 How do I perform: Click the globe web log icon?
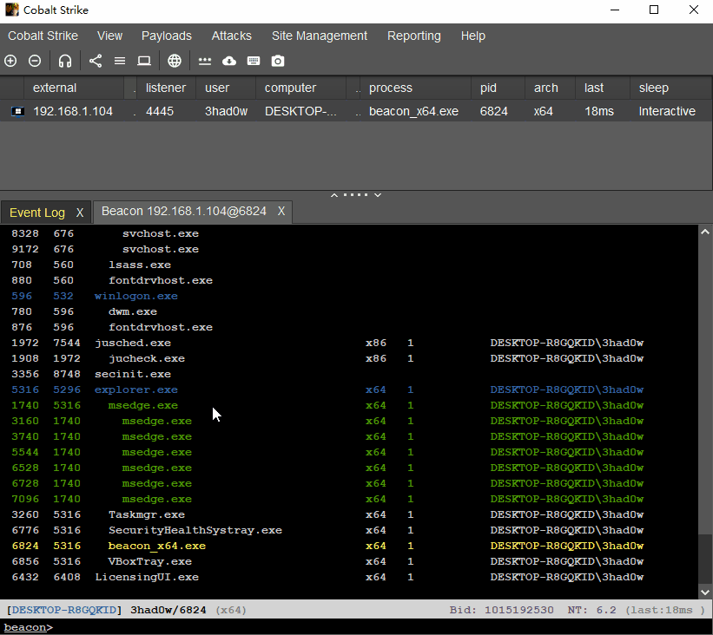click(175, 61)
